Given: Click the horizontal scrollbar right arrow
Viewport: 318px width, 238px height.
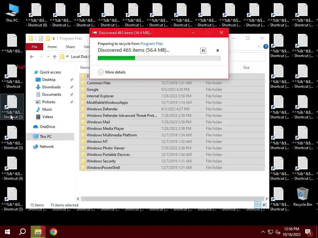Looking at the screenshot, I should point(266,199).
